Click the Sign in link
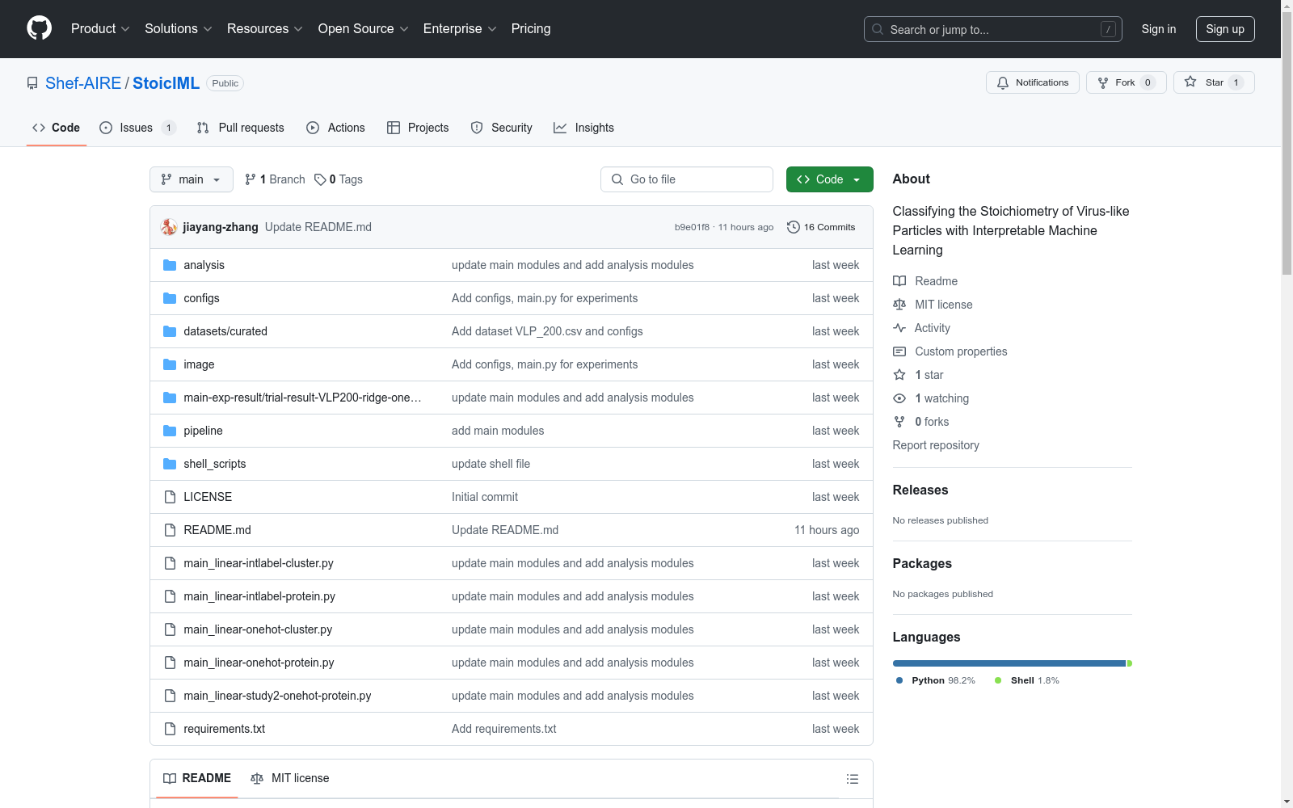Viewport: 1293px width, 808px height. tap(1159, 29)
